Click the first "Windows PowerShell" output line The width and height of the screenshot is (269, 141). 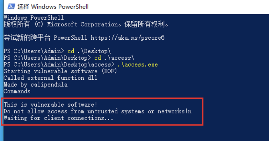33,18
